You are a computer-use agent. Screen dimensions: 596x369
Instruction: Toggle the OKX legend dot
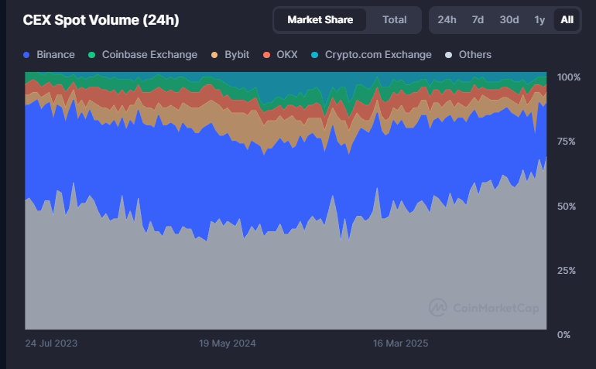(x=266, y=55)
